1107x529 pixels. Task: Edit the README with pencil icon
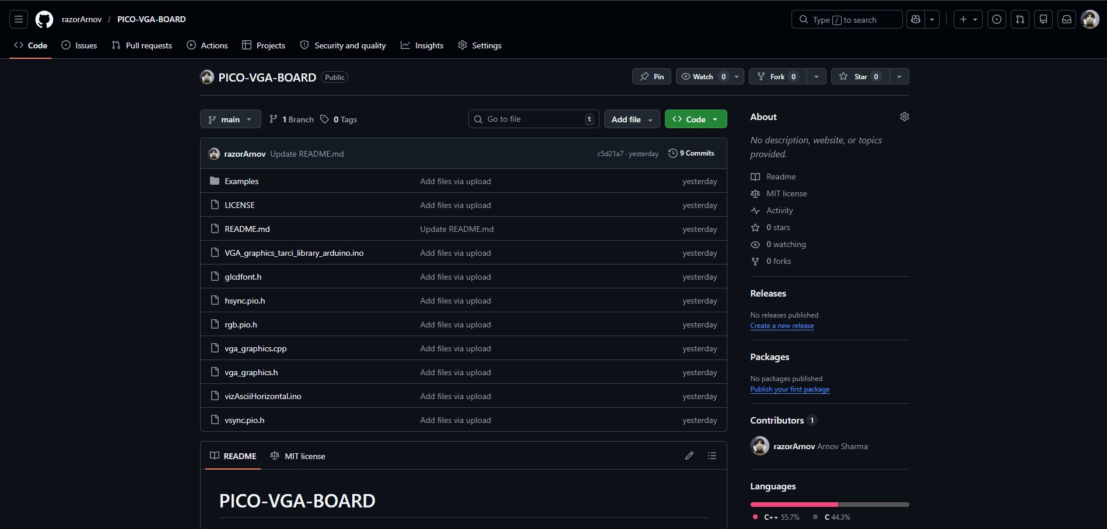689,456
